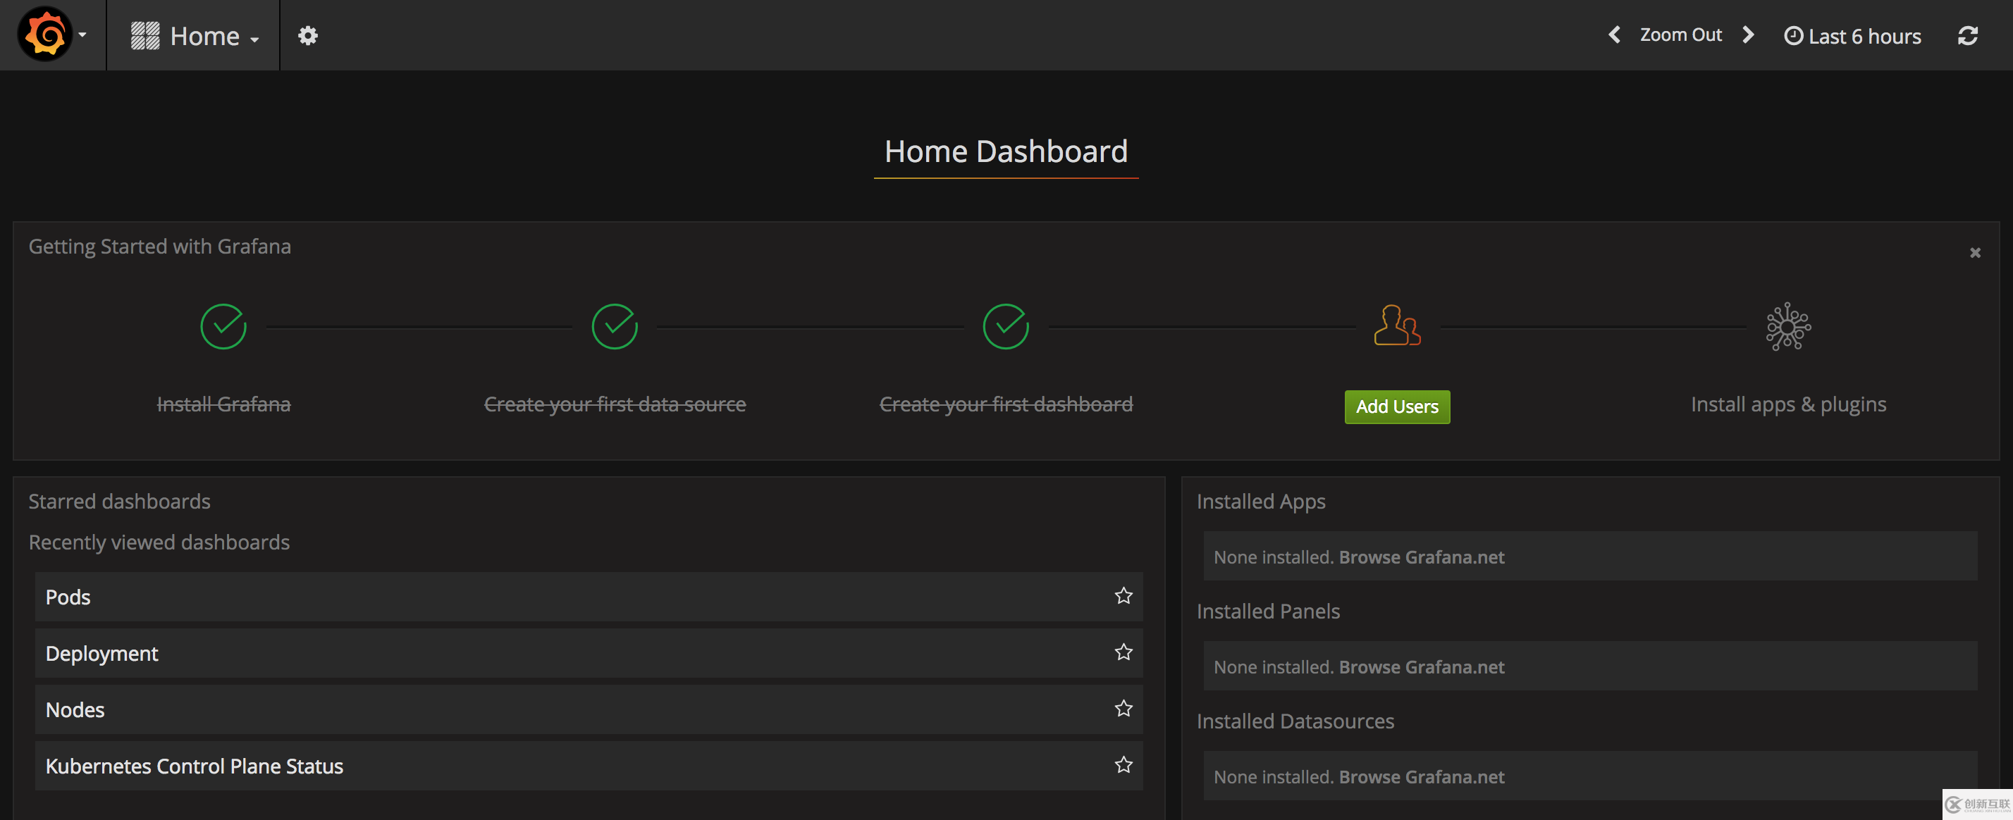The image size is (2013, 820).
Task: Star the Pods dashboard
Action: point(1123,596)
